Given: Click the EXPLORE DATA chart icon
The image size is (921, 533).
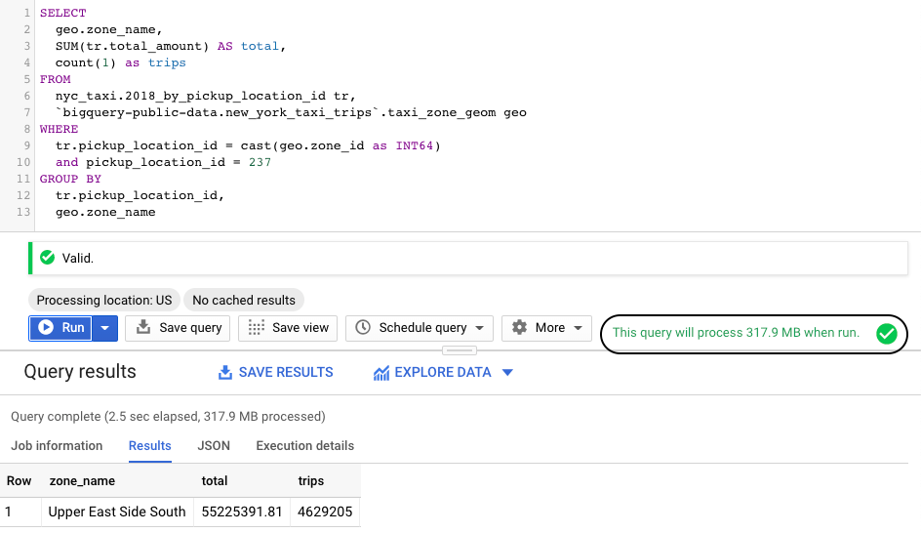Looking at the screenshot, I should click(381, 373).
